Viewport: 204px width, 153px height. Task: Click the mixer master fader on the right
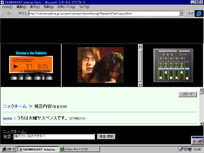[187, 78]
